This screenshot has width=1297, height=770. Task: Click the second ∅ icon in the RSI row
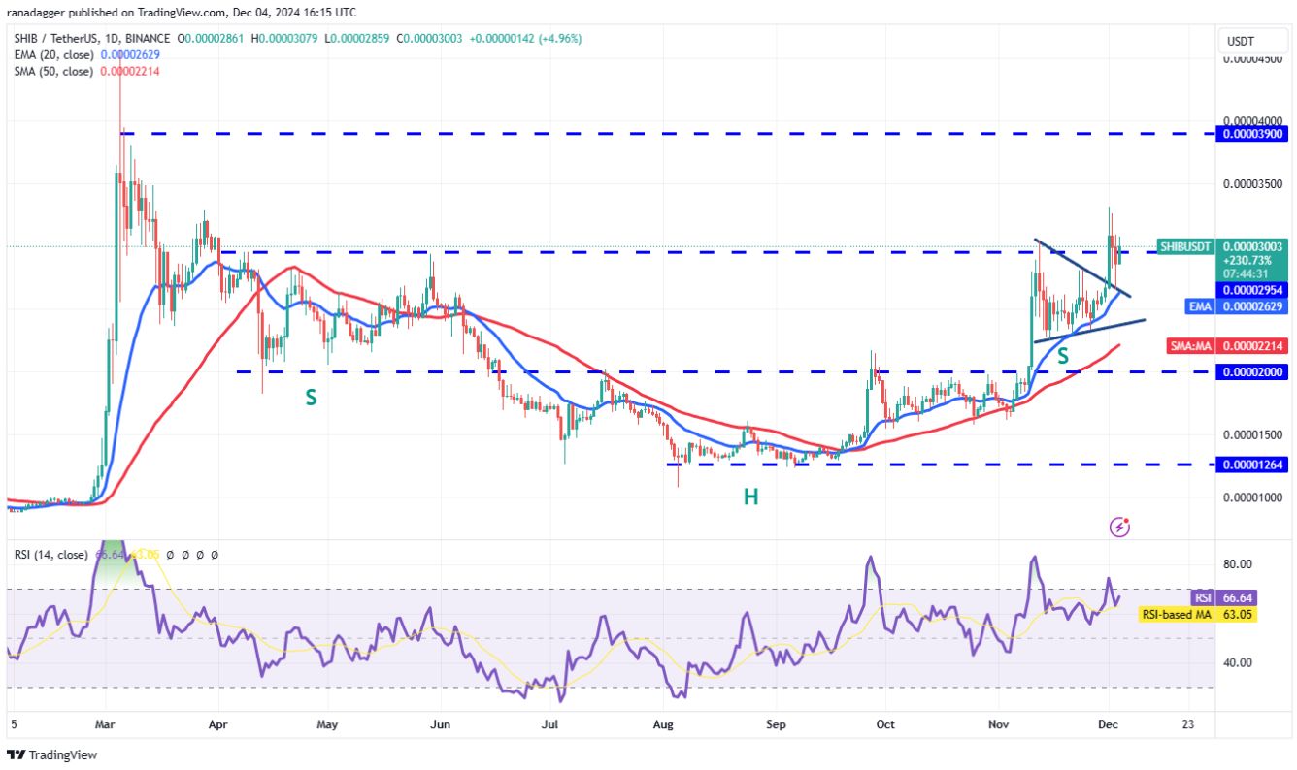click(185, 555)
